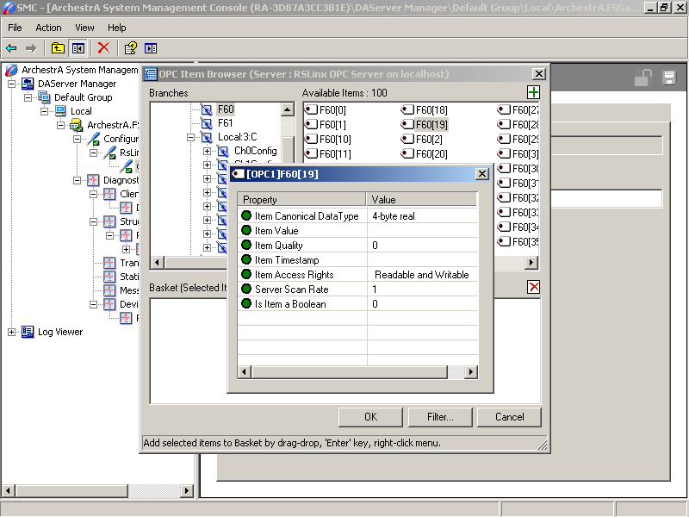Viewport: 689px width, 517px height.
Task: Click the Filter... button
Action: (440, 417)
